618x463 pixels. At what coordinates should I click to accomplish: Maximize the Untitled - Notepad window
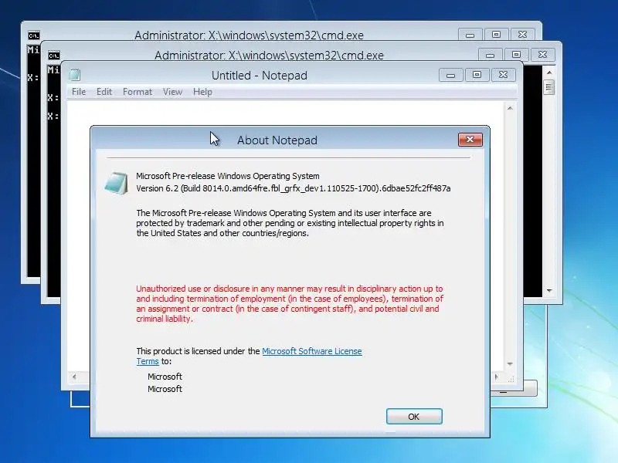[477, 75]
